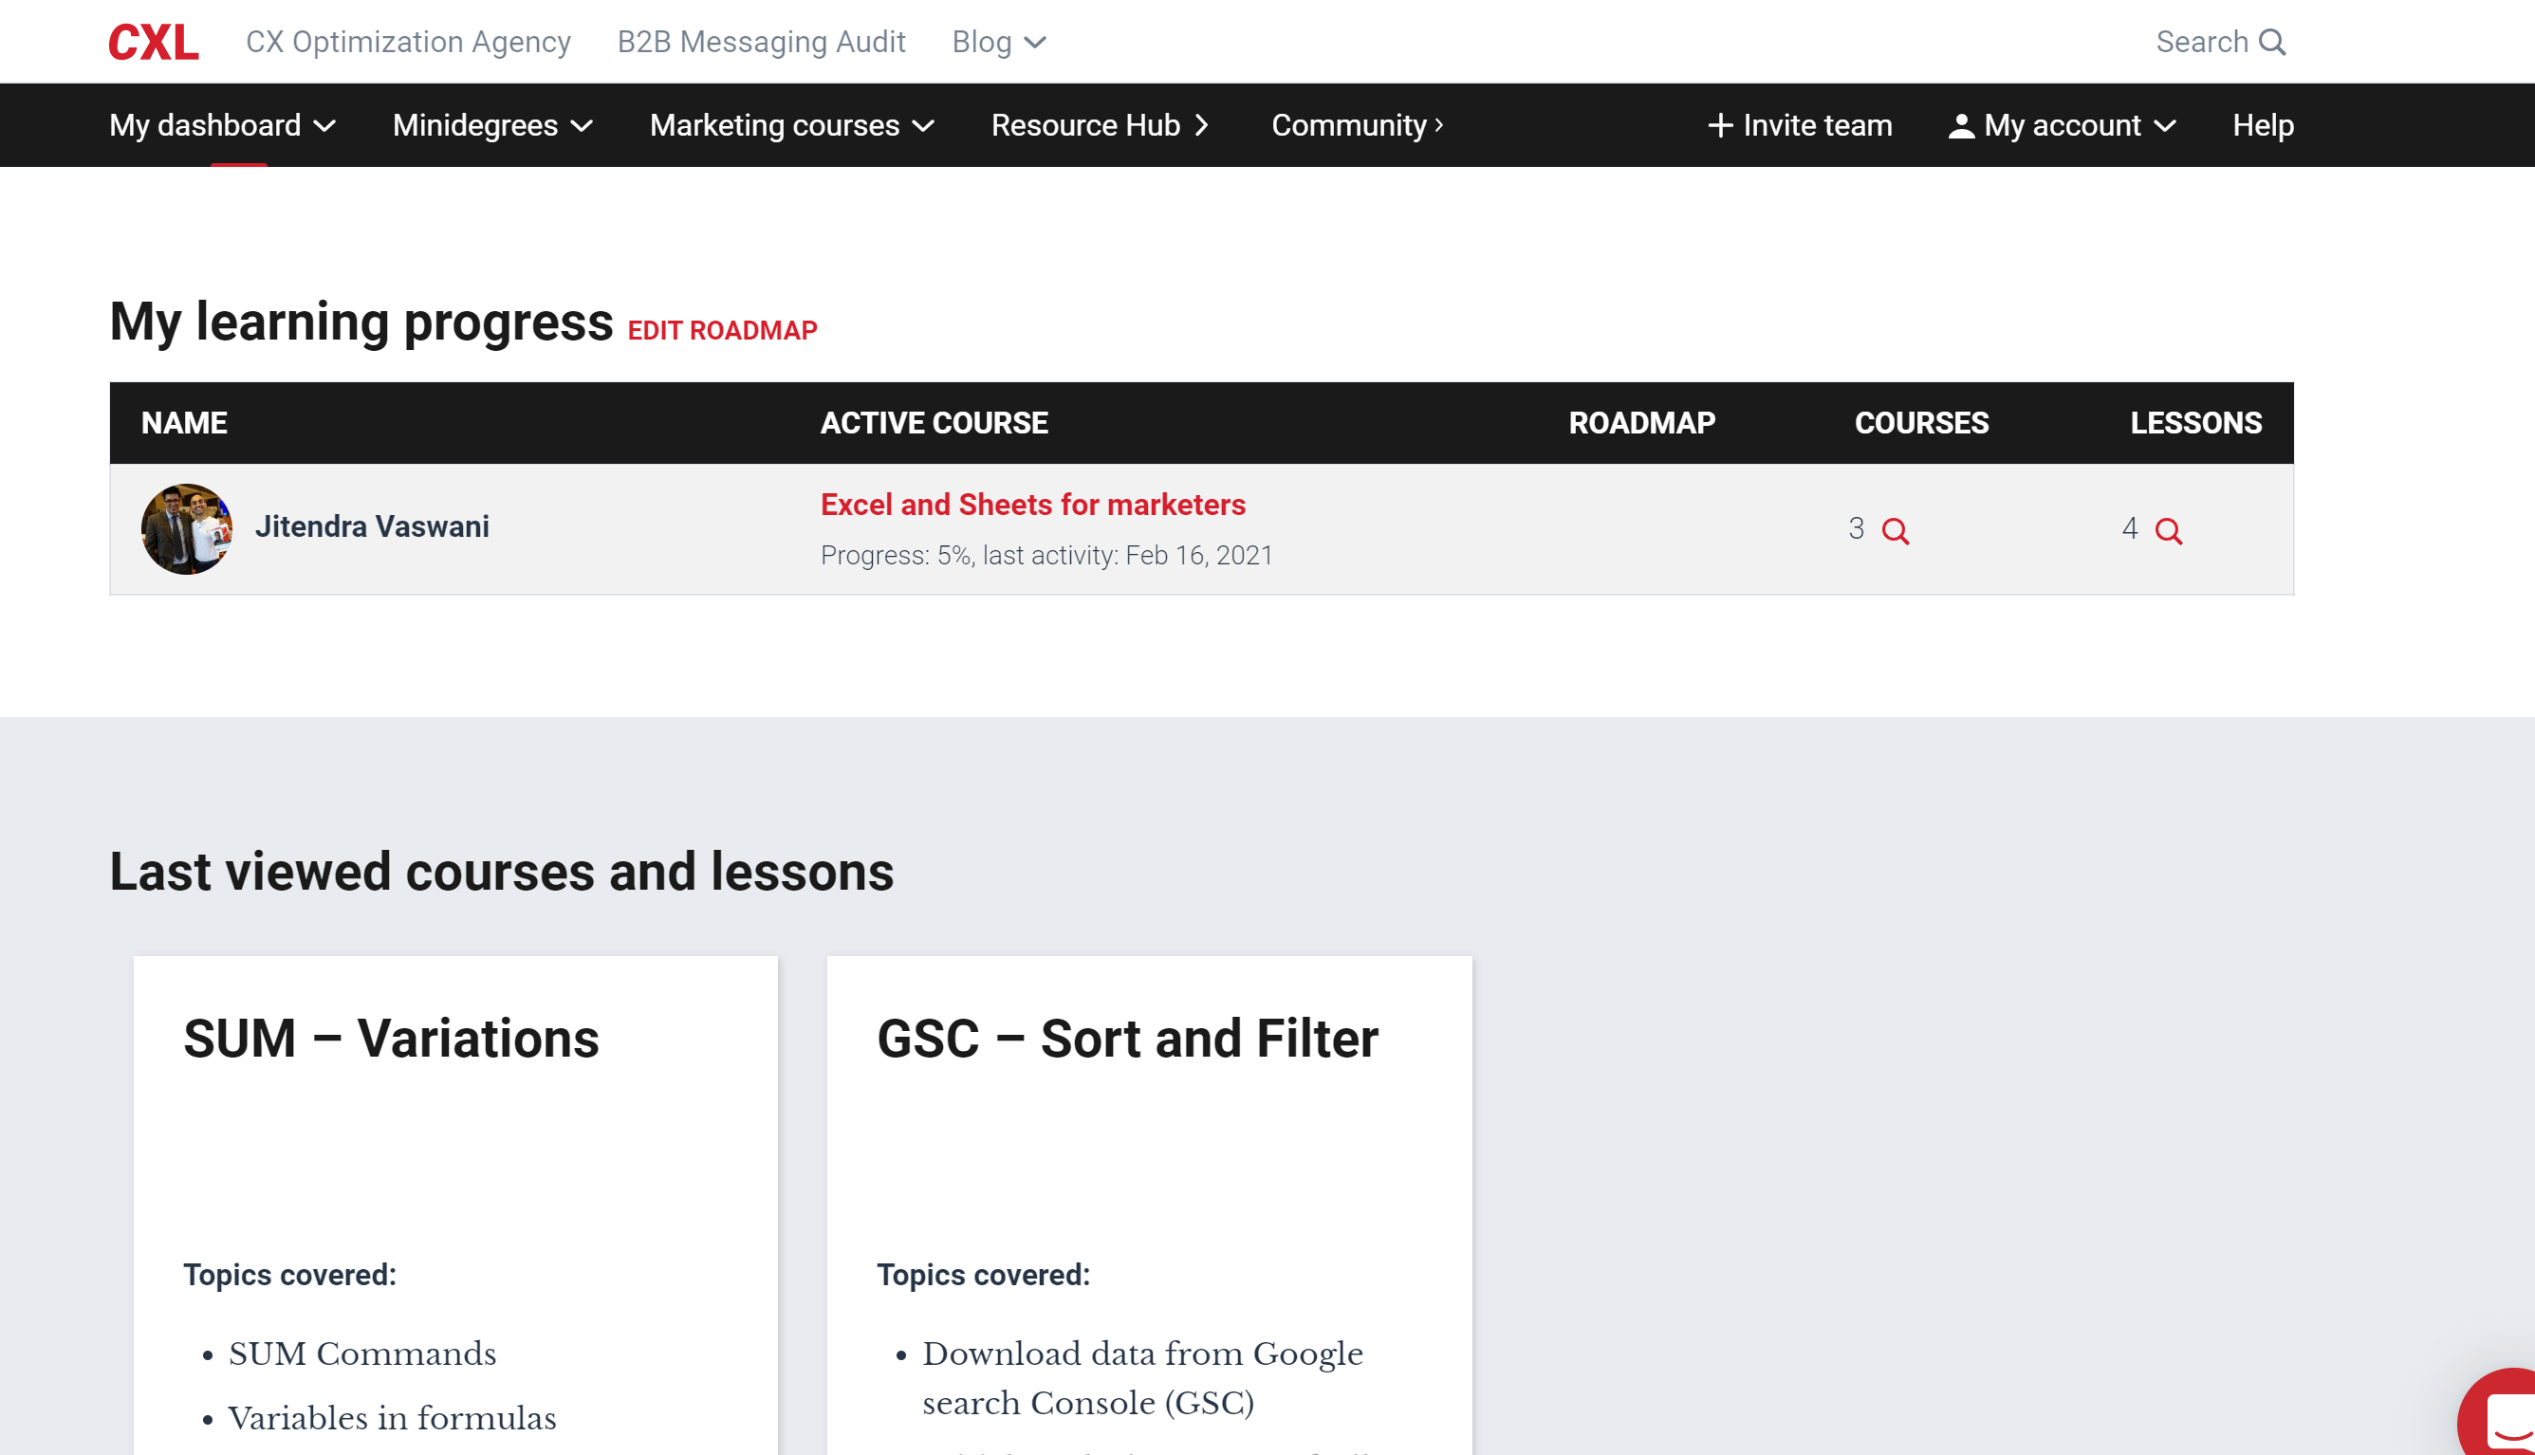Click the CXL logo
The width and height of the screenshot is (2535, 1455).
tap(153, 42)
